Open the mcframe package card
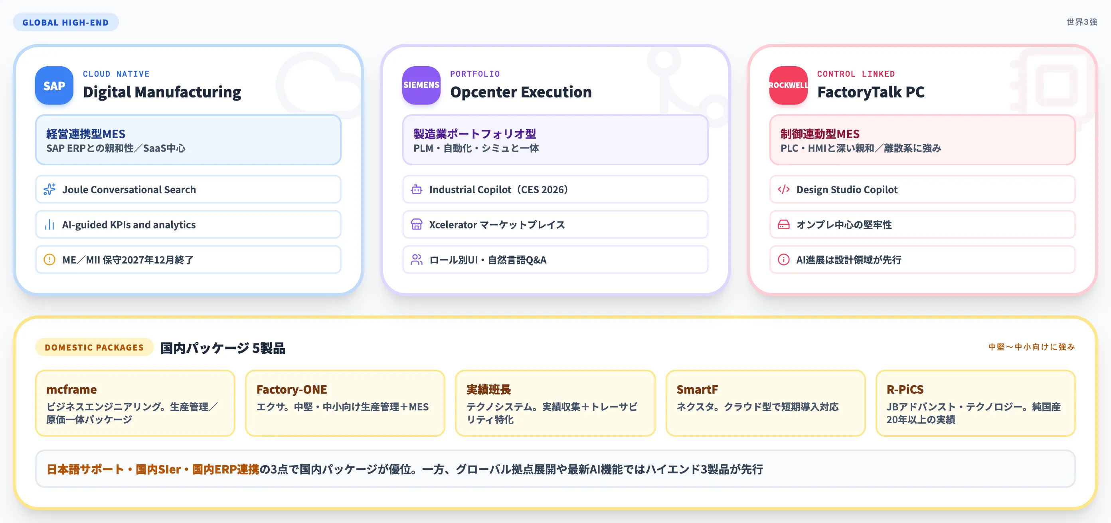This screenshot has height=523, width=1111. pyautogui.click(x=135, y=403)
